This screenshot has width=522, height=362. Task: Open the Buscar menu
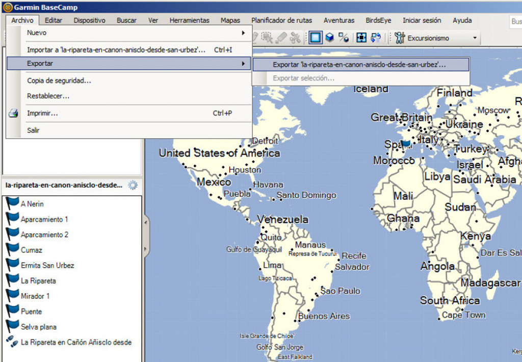126,20
